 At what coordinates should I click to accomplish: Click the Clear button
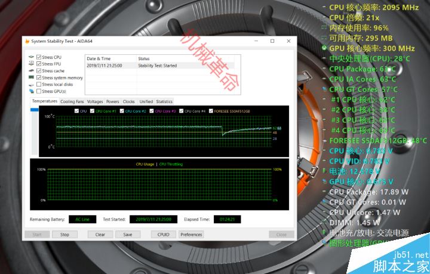[100, 234]
